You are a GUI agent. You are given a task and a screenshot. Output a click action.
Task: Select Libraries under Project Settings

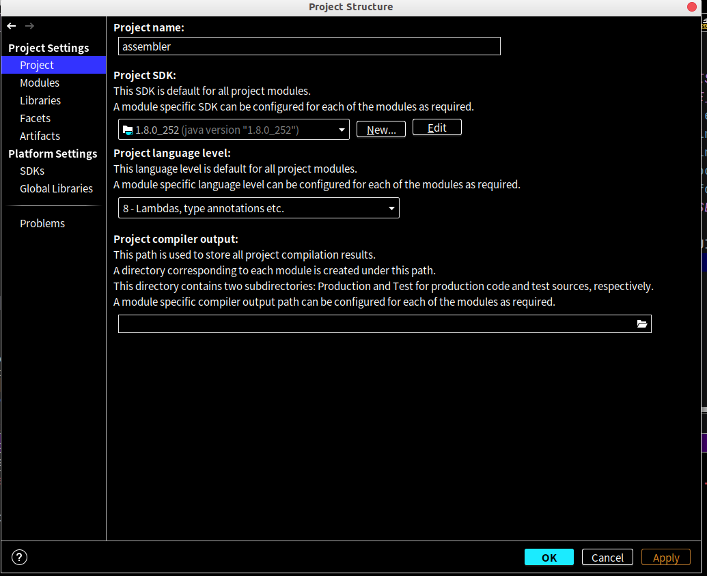pyautogui.click(x=40, y=100)
